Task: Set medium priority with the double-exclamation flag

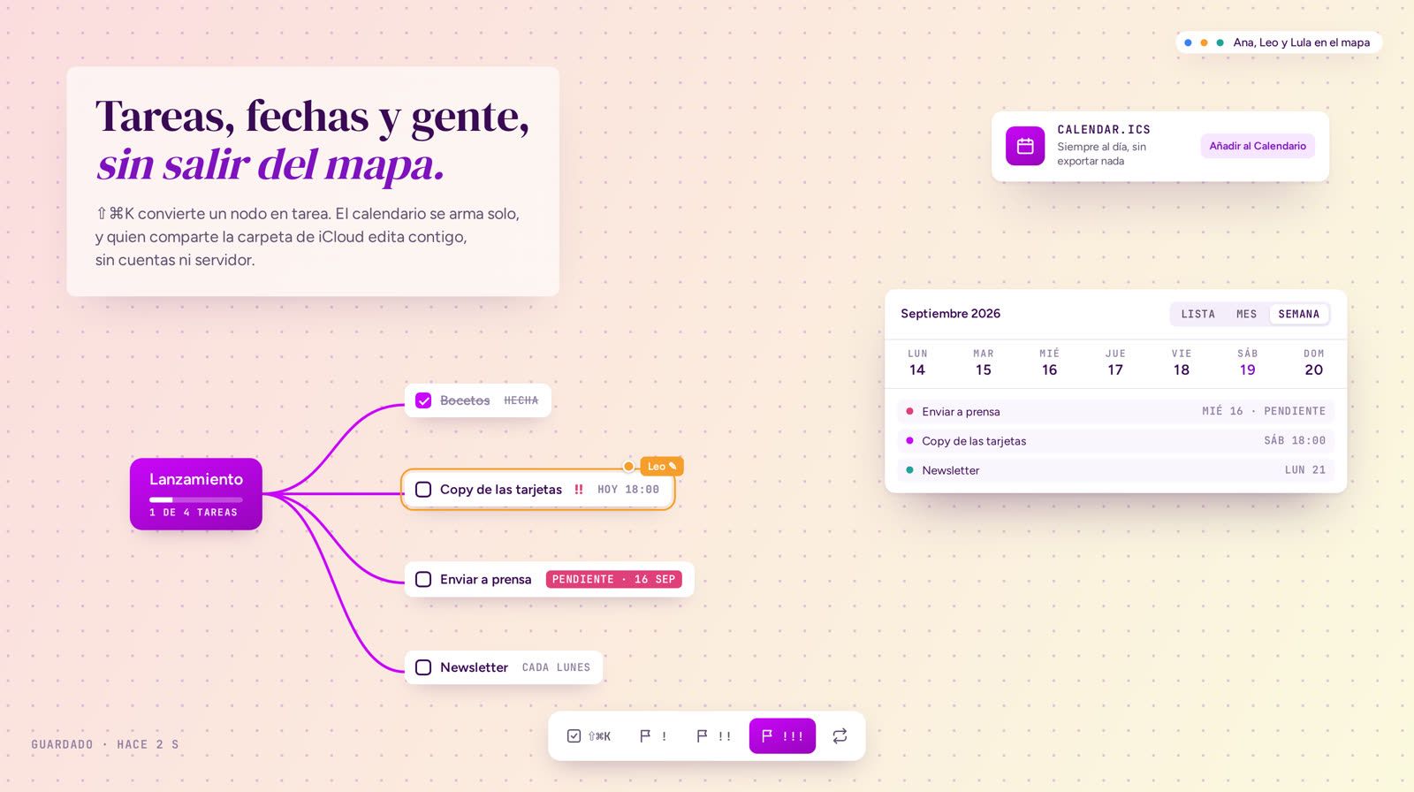Action: pyautogui.click(x=713, y=735)
